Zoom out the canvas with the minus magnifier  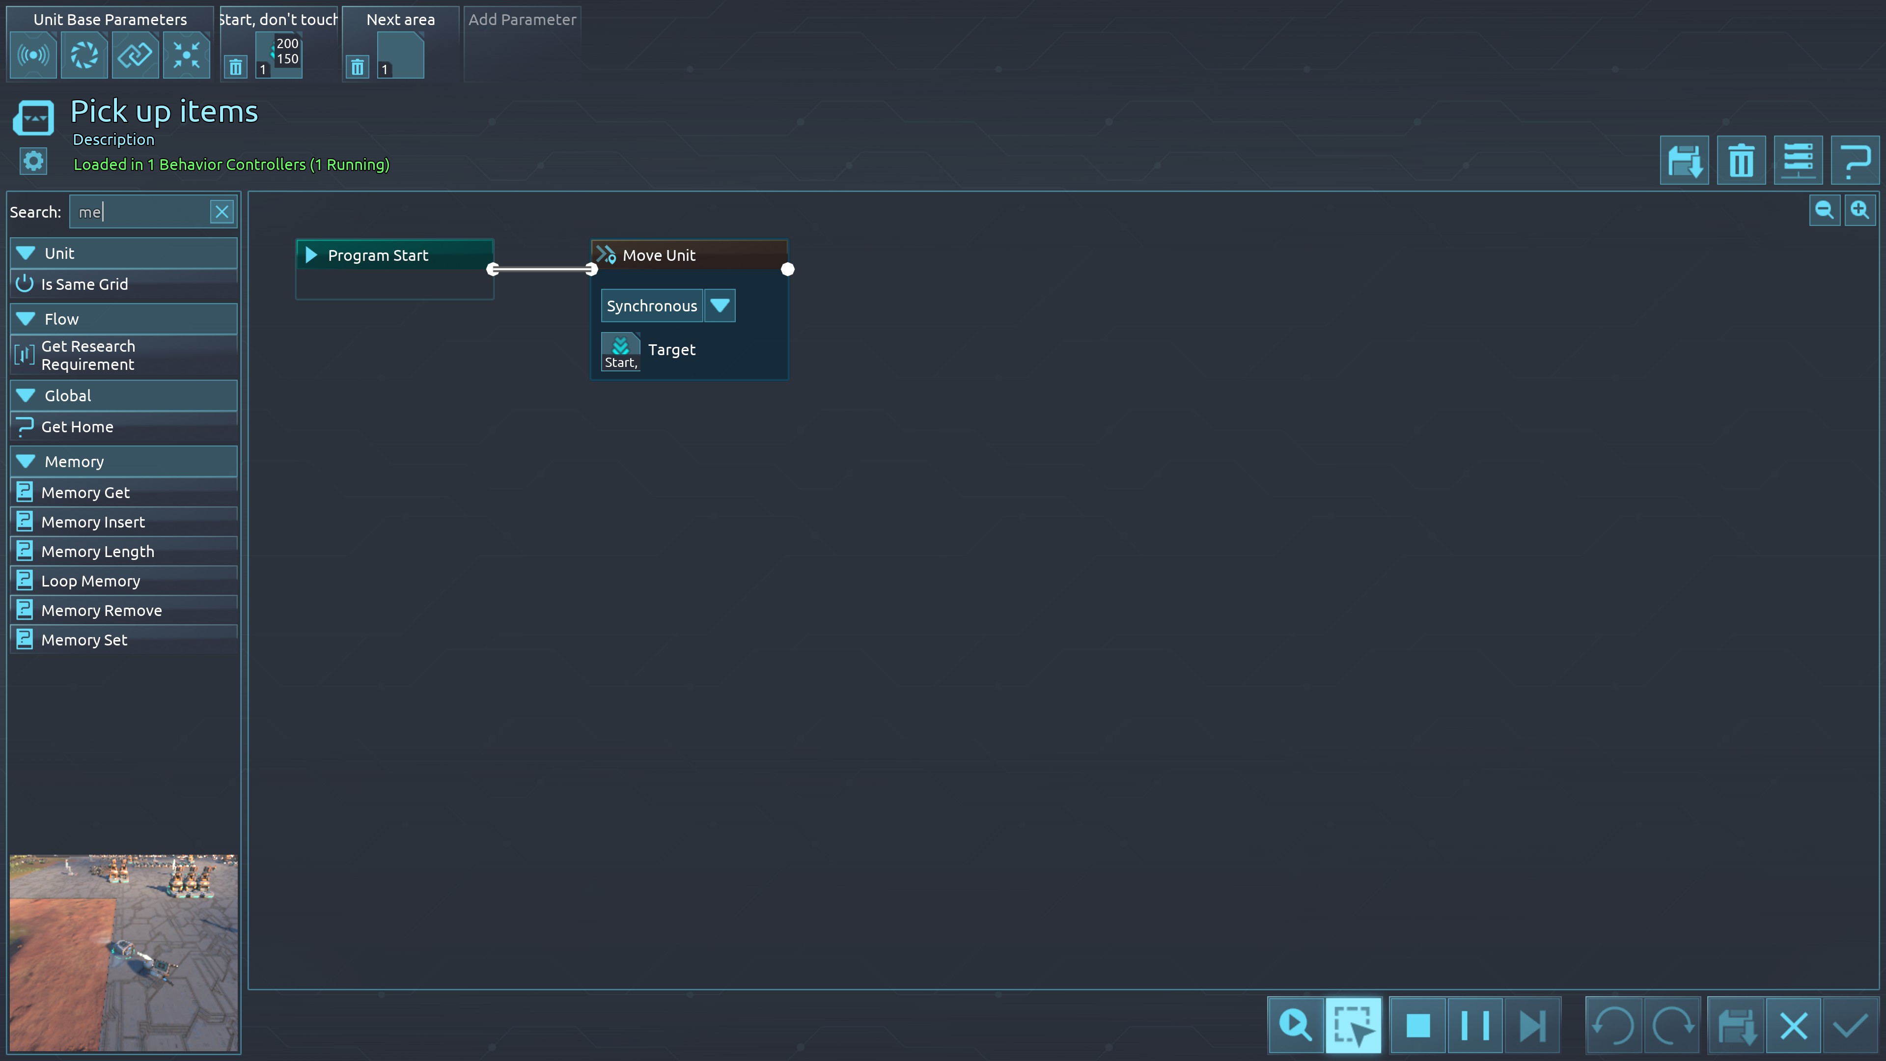coord(1824,211)
